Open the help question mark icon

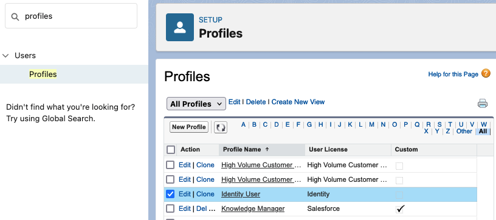coord(486,74)
